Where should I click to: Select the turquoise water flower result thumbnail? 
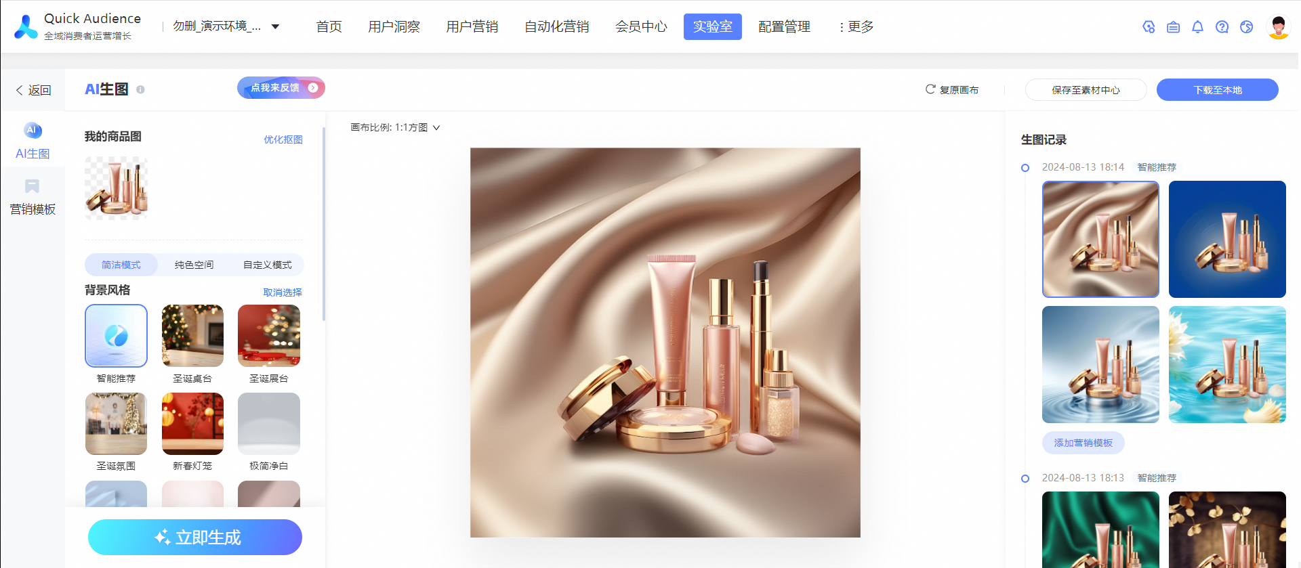point(1227,364)
